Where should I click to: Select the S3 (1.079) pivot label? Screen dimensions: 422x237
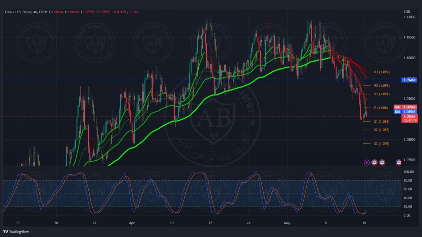(382, 144)
